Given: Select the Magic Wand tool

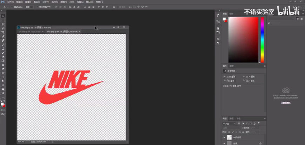Looking at the screenshot, I should tap(3, 28).
